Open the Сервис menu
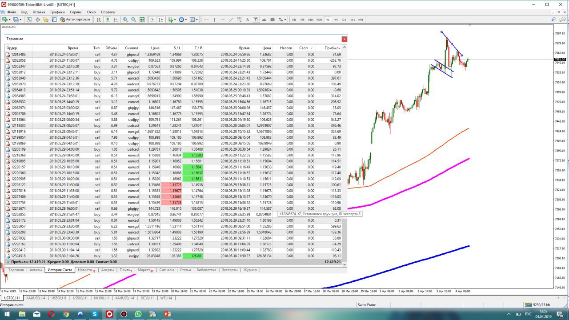 click(76, 12)
